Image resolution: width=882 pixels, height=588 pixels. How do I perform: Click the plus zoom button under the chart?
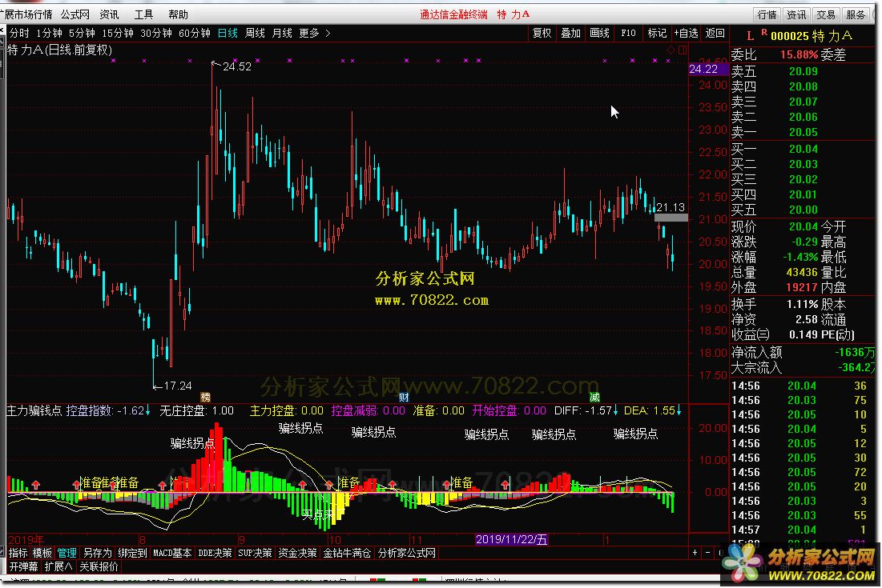[695, 553]
